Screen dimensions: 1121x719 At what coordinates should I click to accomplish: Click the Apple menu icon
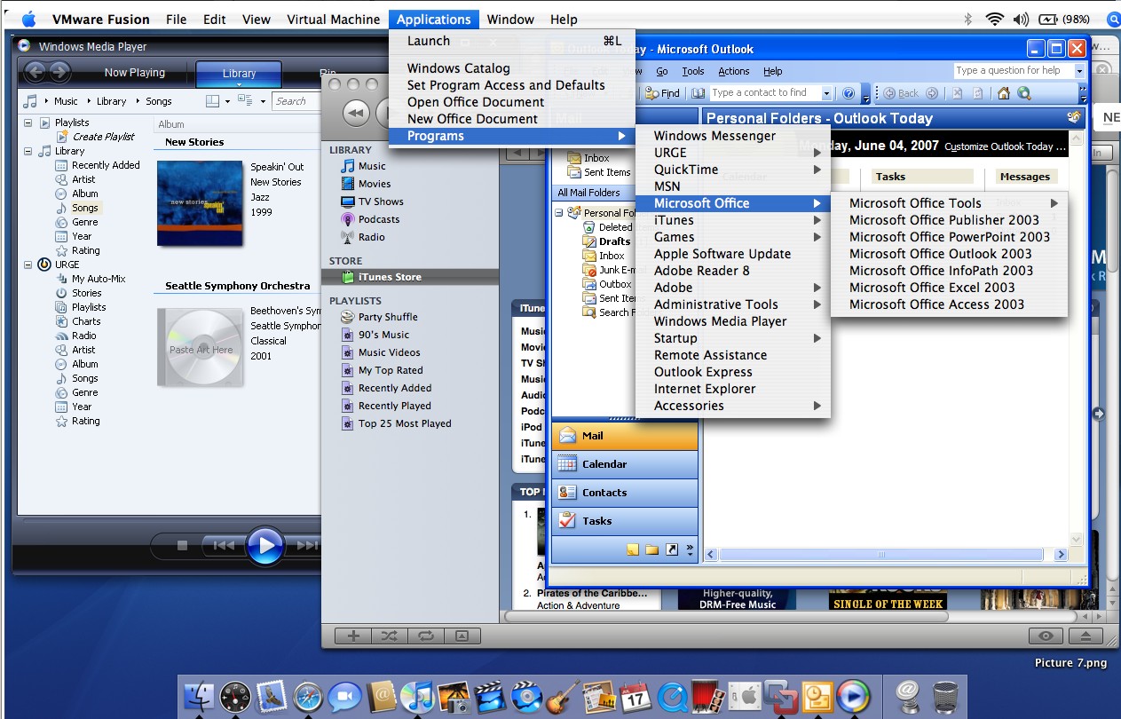pyautogui.click(x=28, y=19)
